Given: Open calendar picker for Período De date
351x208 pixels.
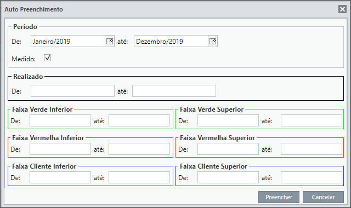Looking at the screenshot, I should pos(110,41).
